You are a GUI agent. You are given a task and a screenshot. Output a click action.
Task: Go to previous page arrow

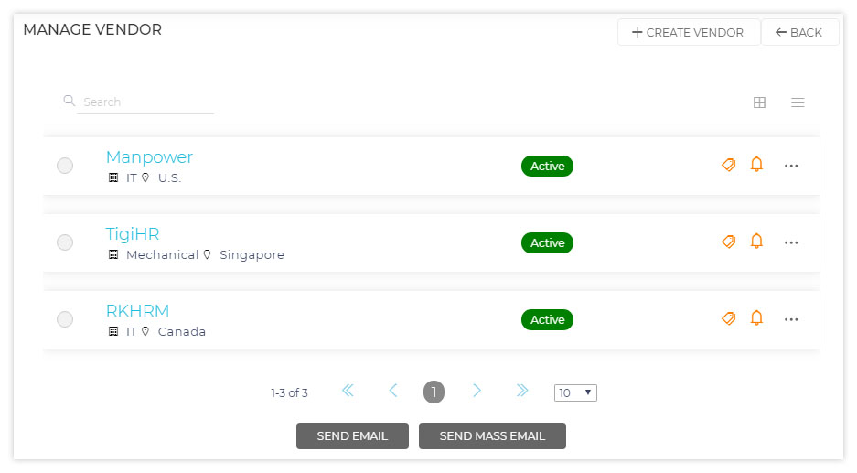(x=393, y=391)
